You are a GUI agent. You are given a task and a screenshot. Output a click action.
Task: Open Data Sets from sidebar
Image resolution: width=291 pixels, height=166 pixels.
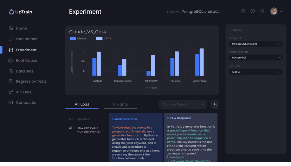25,71
